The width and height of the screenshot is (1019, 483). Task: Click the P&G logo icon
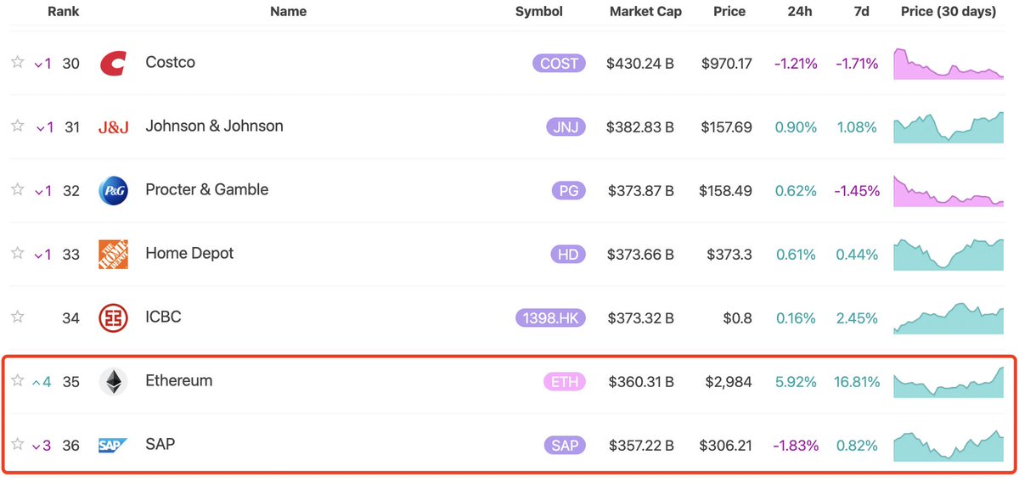(113, 191)
